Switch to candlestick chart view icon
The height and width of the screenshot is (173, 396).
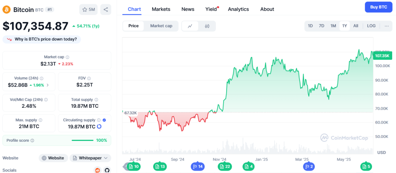tap(207, 26)
